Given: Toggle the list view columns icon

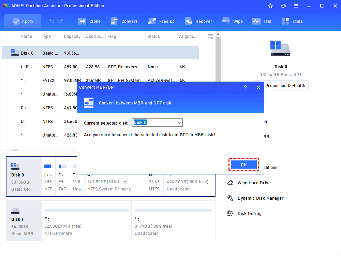Looking at the screenshot, I should pos(210,36).
